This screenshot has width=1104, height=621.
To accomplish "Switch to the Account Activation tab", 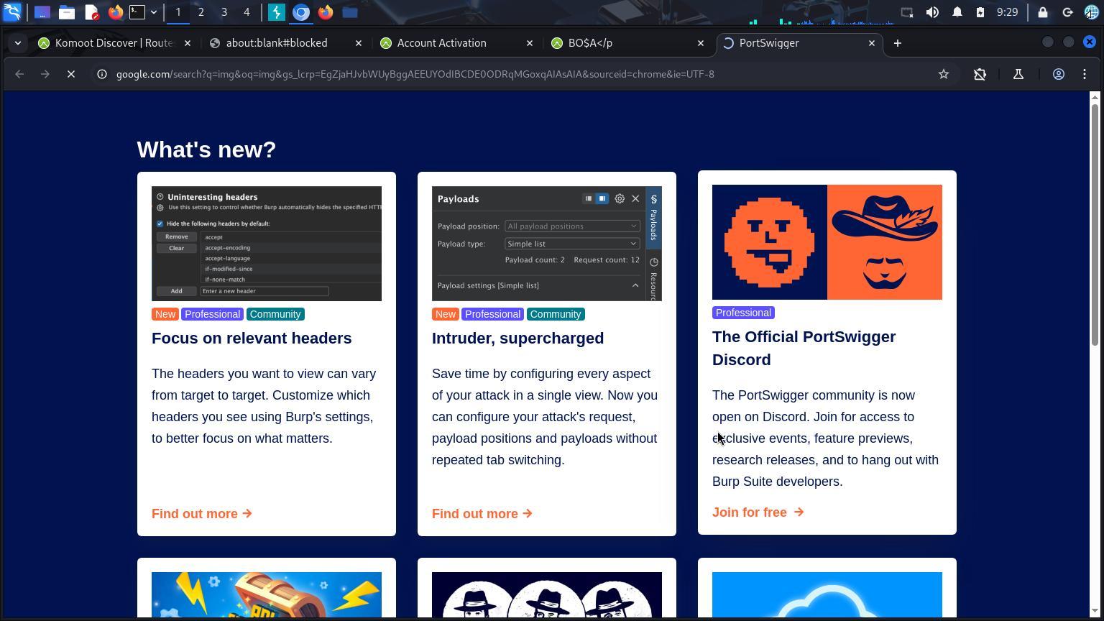I will 456,43.
